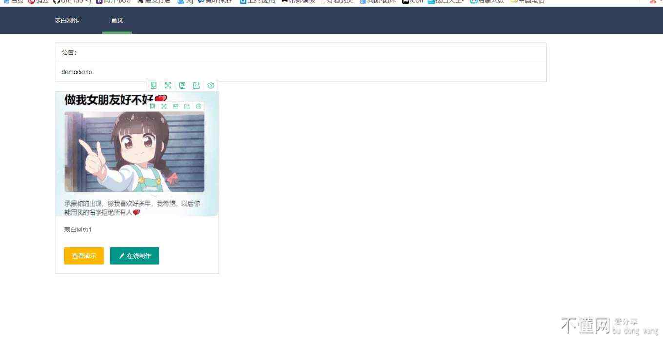Click share icon inside the preview thumbnail
This screenshot has height=341, width=663.
pos(187,106)
